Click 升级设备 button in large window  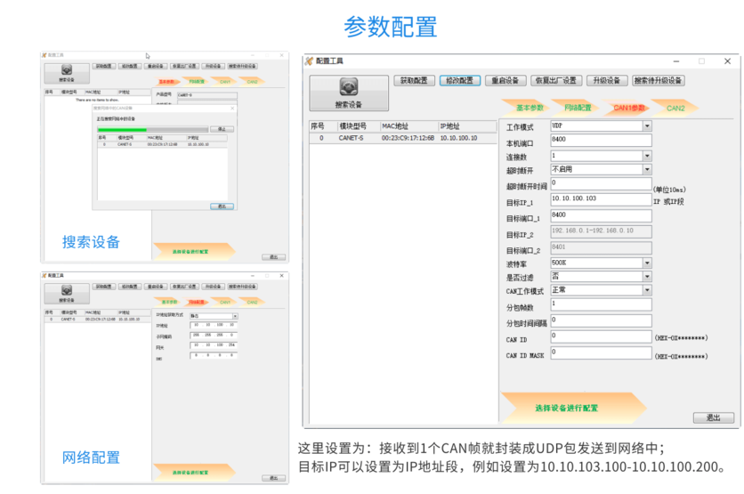tap(607, 81)
